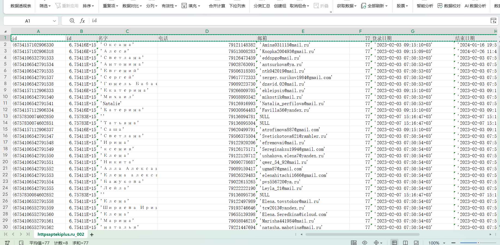The image size is (500, 245).
Task: Select column D header
Action: (207, 31)
